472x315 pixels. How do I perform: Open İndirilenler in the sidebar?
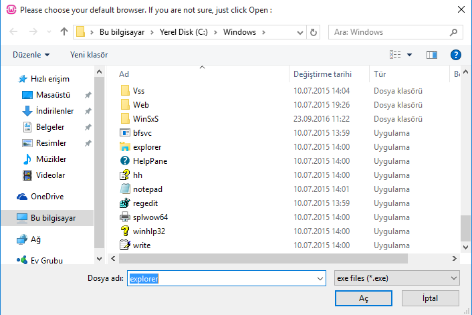pos(48,111)
